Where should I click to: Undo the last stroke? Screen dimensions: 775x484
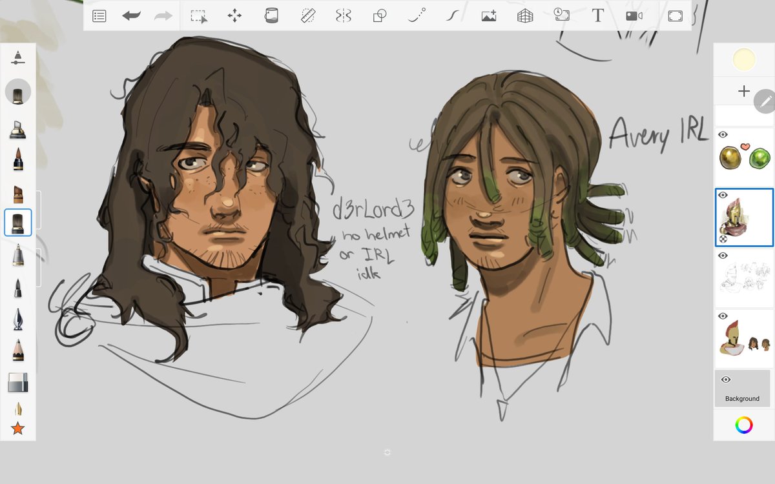point(131,15)
